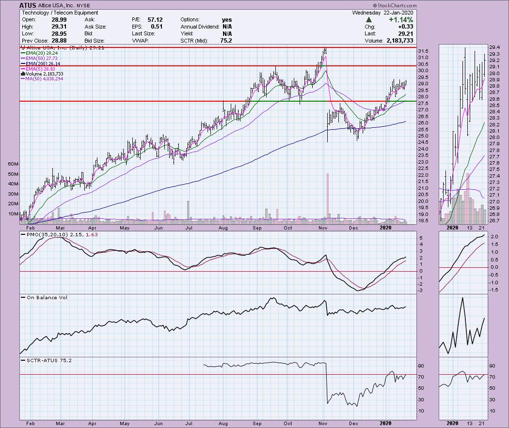Click the Prev Close value 28.88
Image resolution: width=509 pixels, height=428 pixels.
pos(59,41)
